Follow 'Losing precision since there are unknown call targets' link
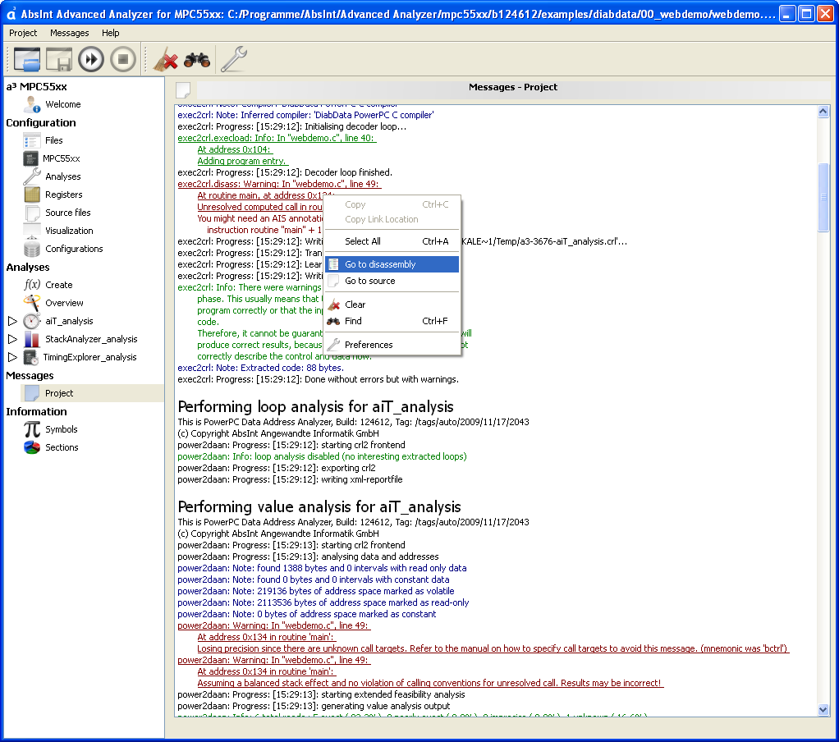This screenshot has height=742, width=839. [493, 649]
